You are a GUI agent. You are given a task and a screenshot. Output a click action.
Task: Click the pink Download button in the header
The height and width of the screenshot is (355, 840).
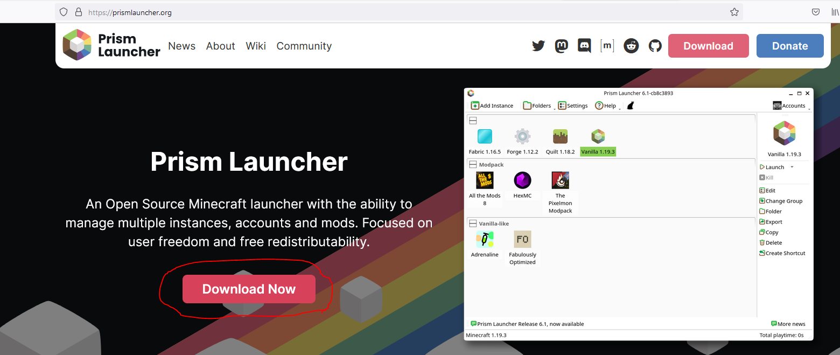709,46
